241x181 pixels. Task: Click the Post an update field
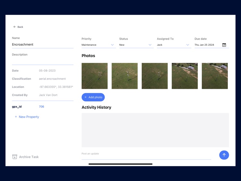point(146,155)
